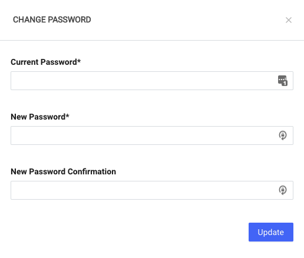Click the New Password Confirmation label text
304x258 pixels.
point(64,171)
